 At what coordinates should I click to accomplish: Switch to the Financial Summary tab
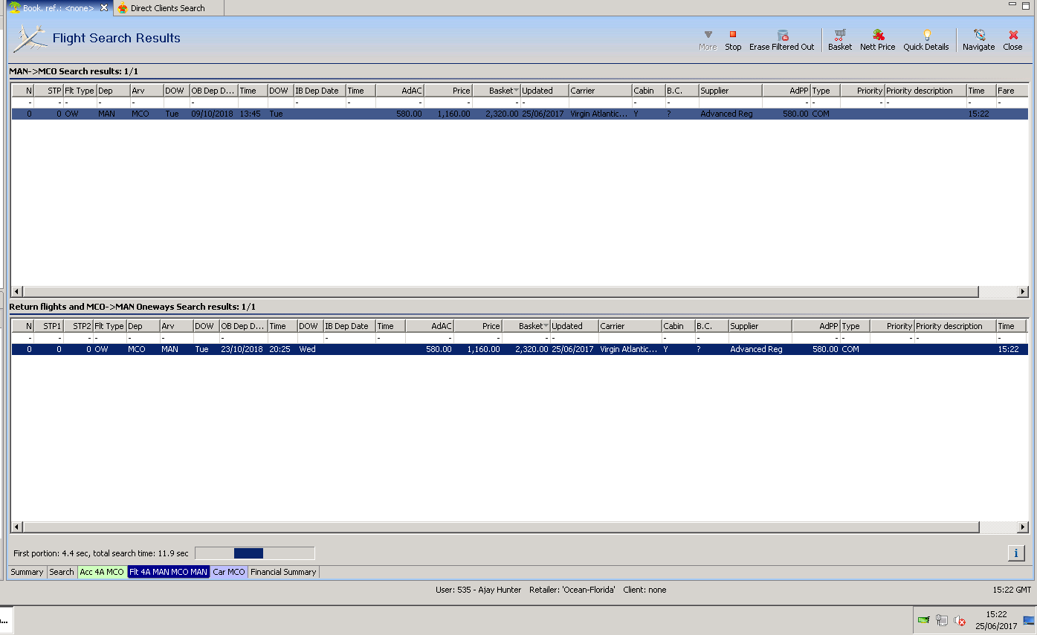[283, 572]
